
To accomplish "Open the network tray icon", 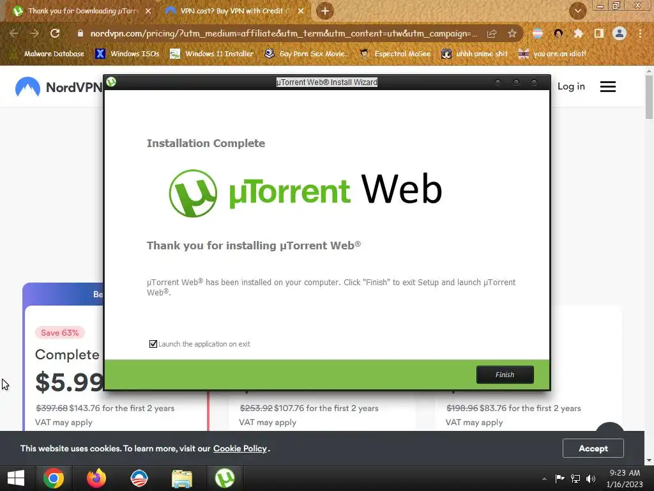I will click(575, 478).
